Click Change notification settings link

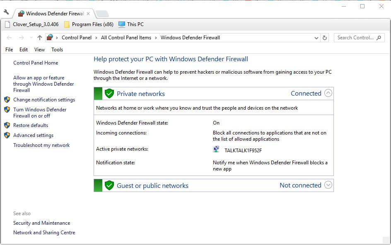click(44, 100)
